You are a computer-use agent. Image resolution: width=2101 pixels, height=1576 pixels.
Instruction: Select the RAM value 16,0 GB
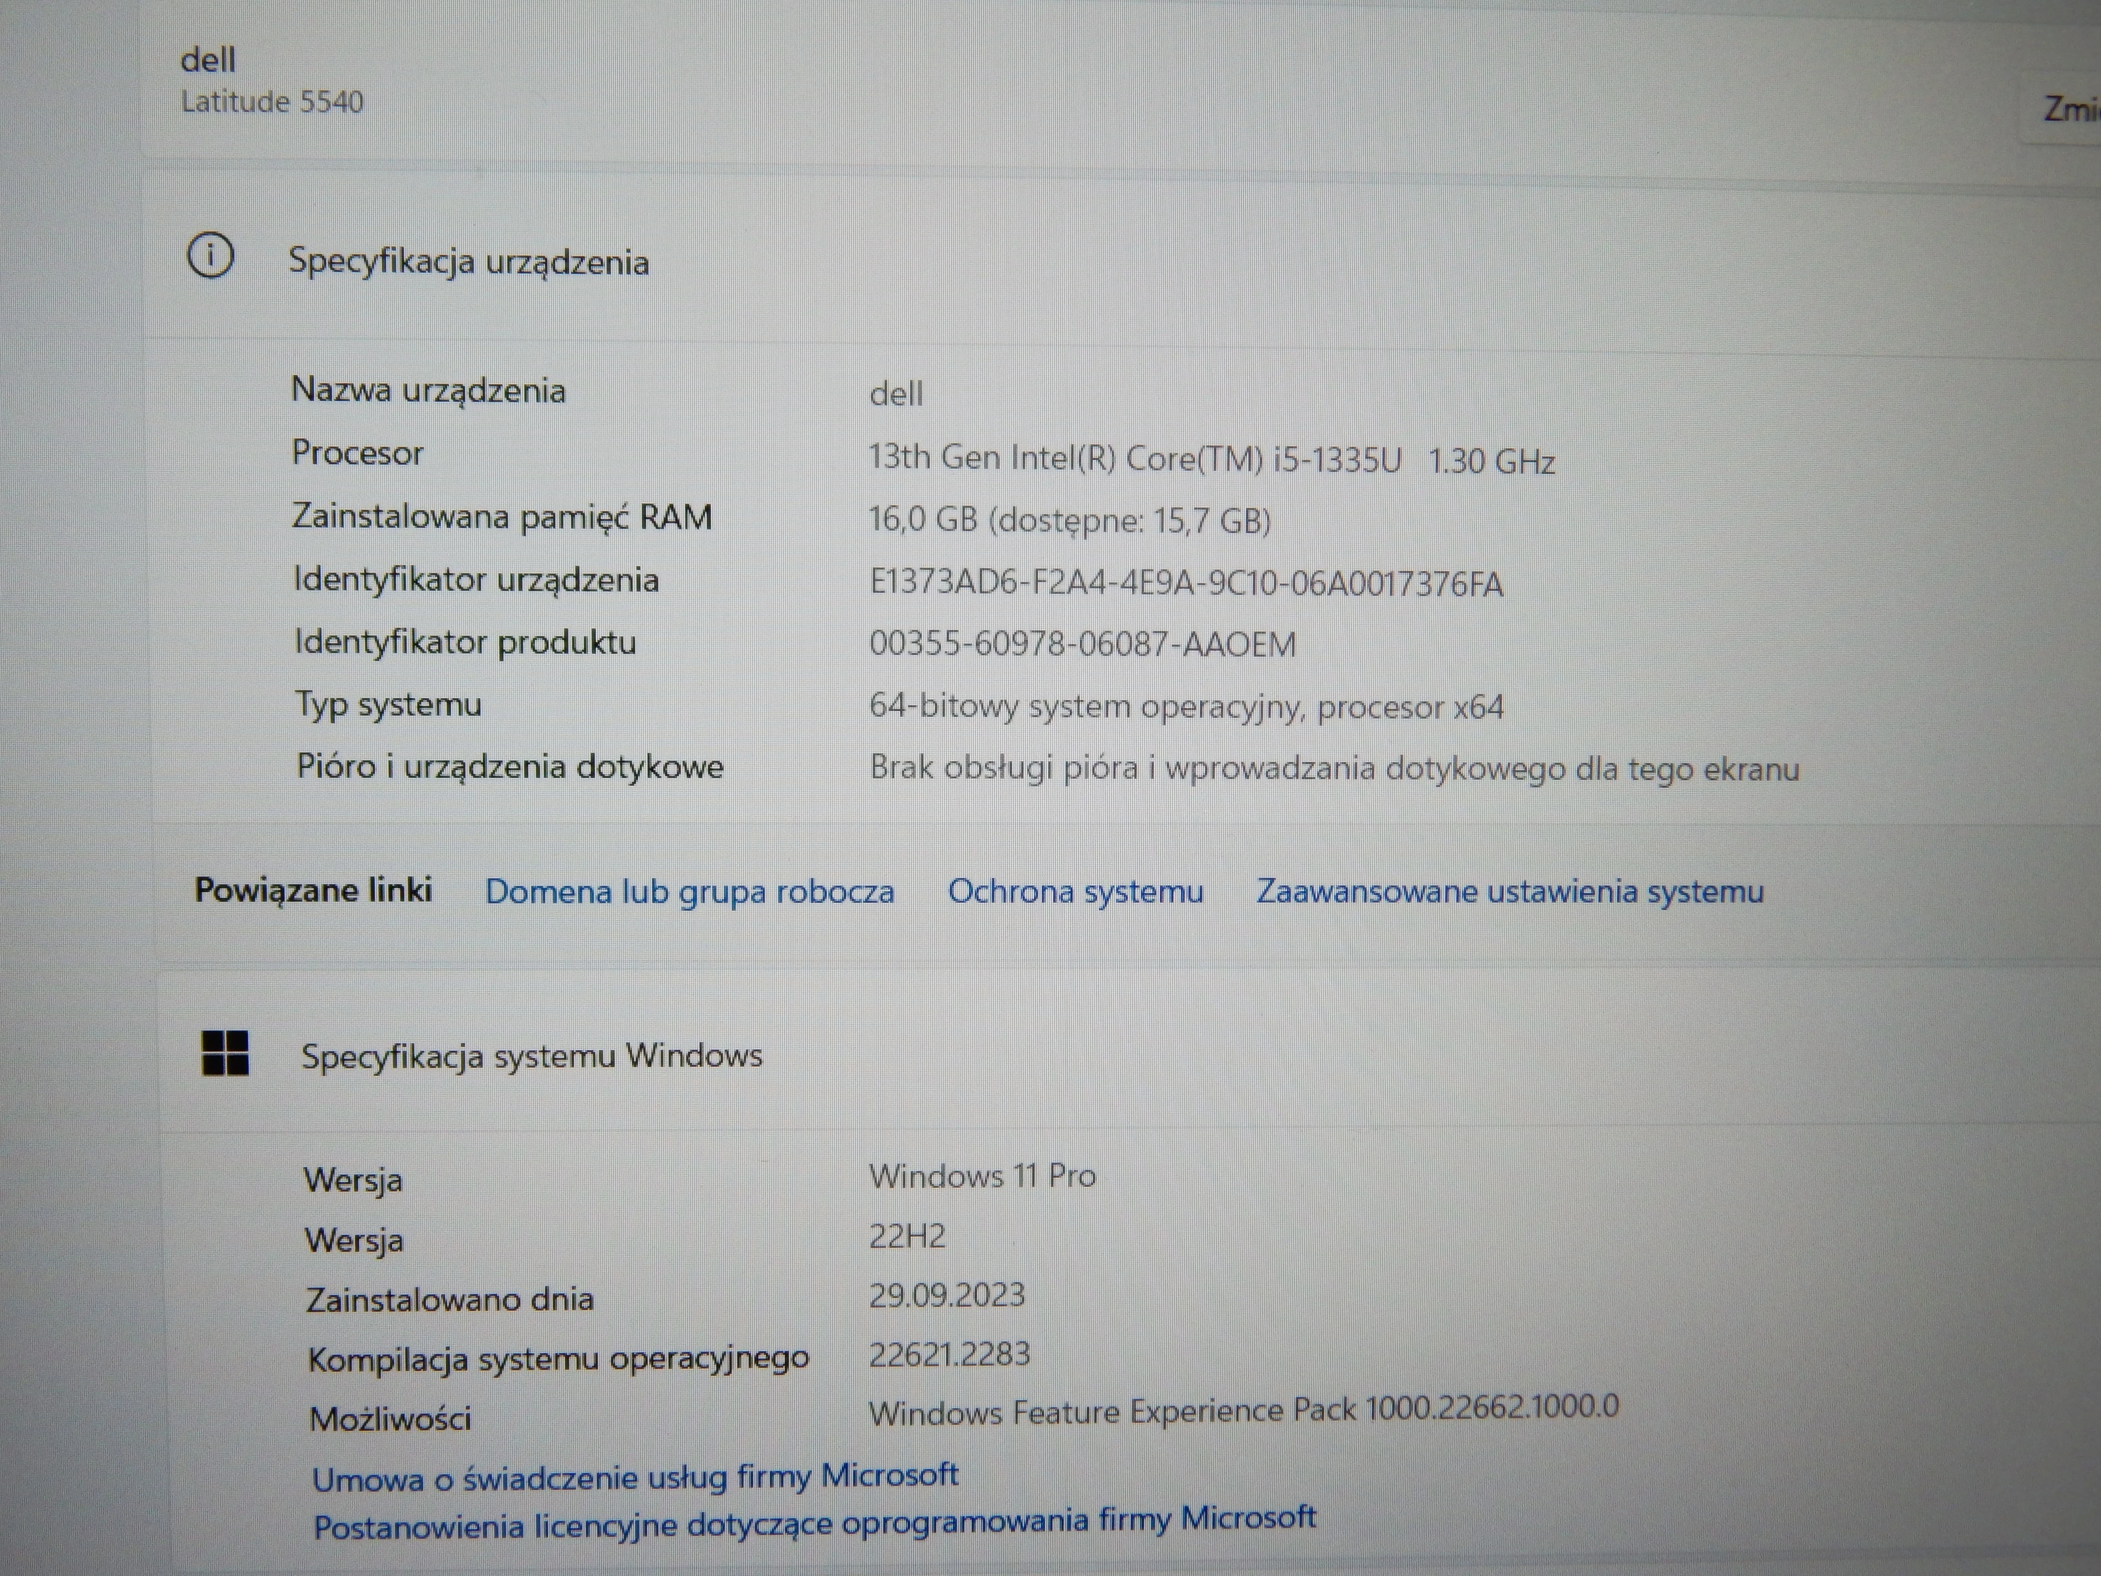point(1070,520)
